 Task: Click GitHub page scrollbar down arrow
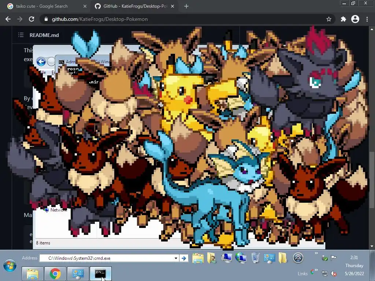(372, 246)
